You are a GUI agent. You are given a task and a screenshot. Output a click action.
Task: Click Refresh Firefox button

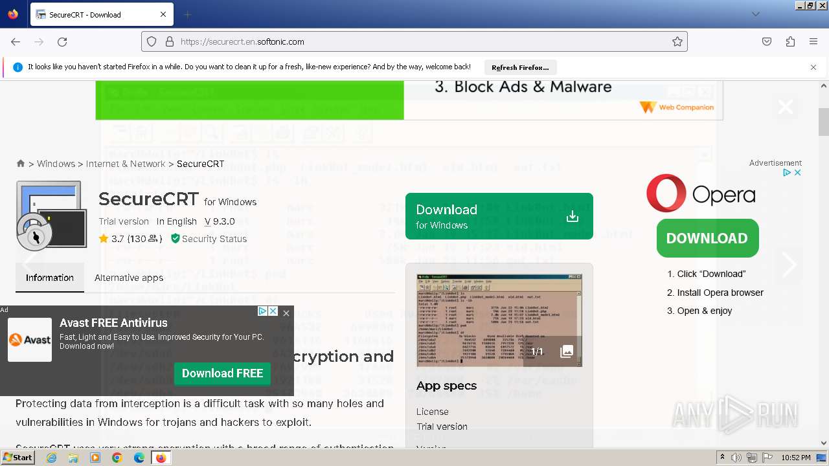[x=520, y=67]
